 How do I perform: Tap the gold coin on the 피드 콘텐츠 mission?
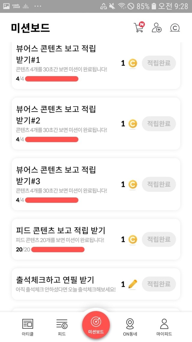133,240
